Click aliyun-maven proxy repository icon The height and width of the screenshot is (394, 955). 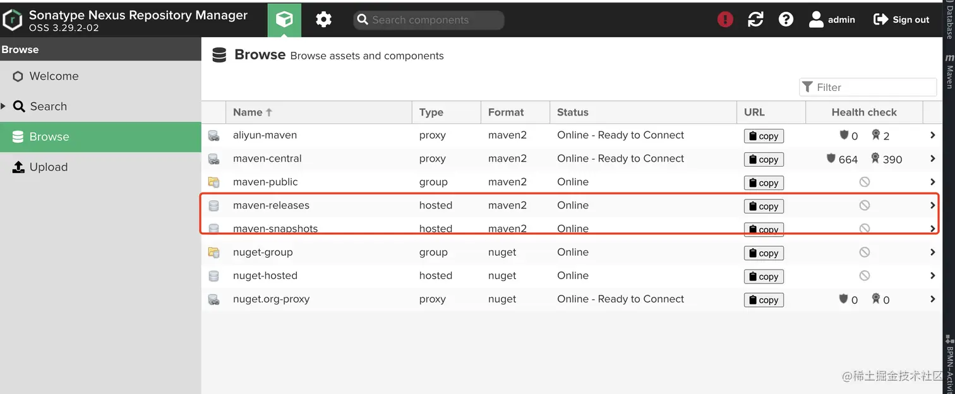213,135
